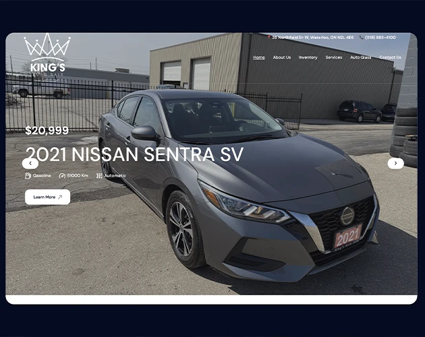Open the About Us page

pyautogui.click(x=281, y=57)
